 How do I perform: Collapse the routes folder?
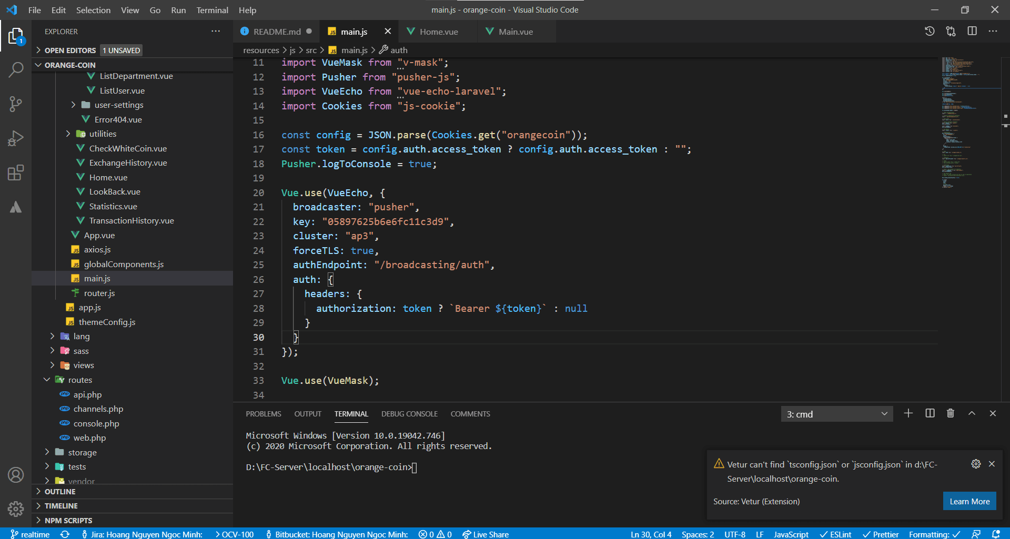point(80,380)
